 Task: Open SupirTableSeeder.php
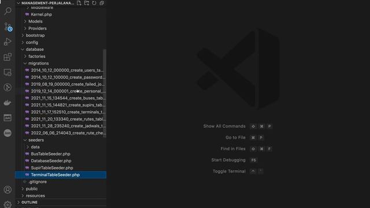click(x=61, y=168)
